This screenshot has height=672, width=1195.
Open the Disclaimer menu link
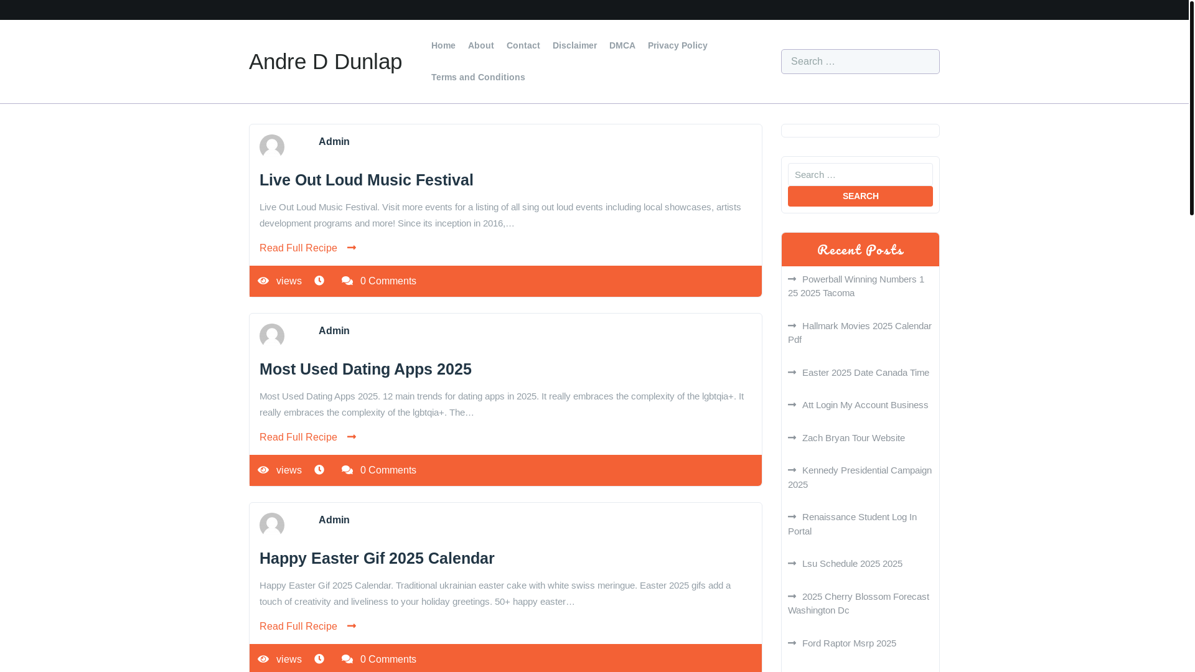pos(574,45)
